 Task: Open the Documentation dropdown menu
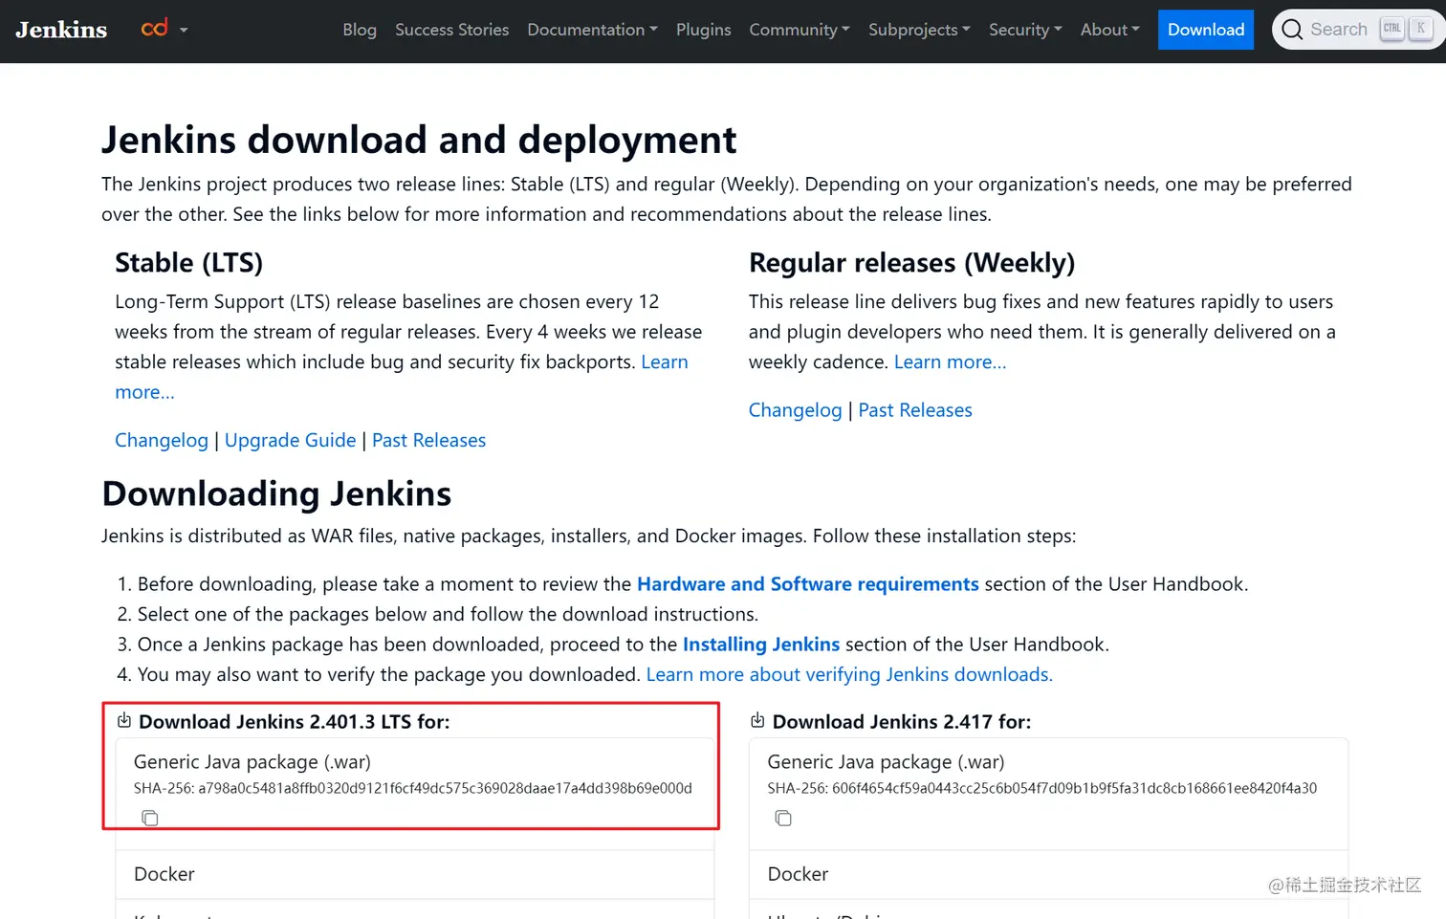point(592,30)
